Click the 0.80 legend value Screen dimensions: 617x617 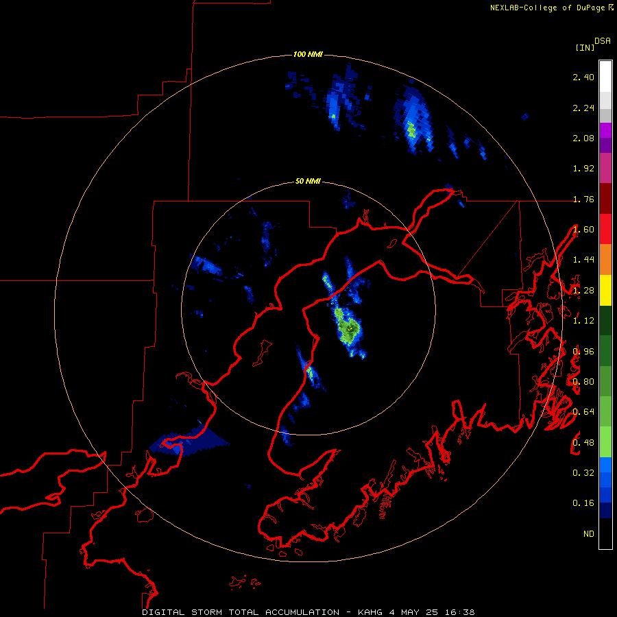[x=583, y=382]
